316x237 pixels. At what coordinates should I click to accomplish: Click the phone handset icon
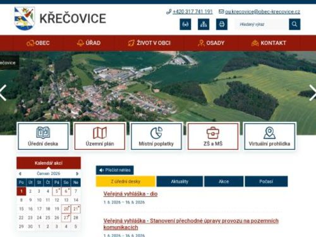(x=169, y=11)
